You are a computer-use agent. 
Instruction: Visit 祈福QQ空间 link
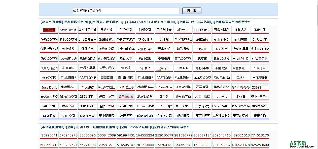[x=68, y=39]
